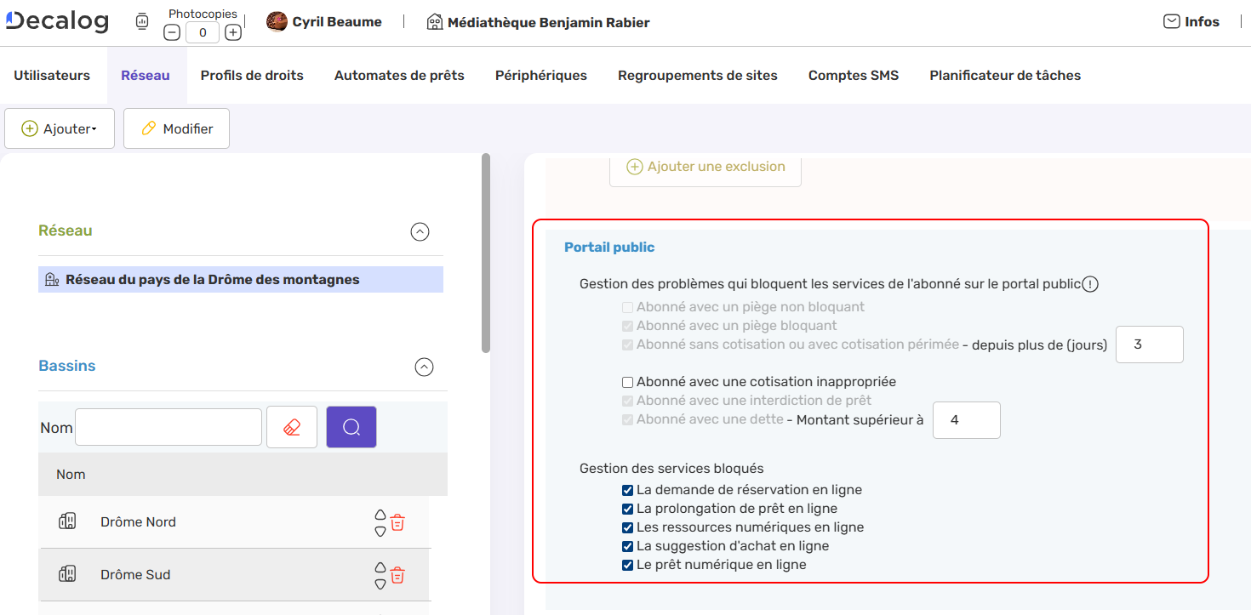The width and height of the screenshot is (1251, 615).
Task: Collapse the Réseau section
Action: (420, 231)
